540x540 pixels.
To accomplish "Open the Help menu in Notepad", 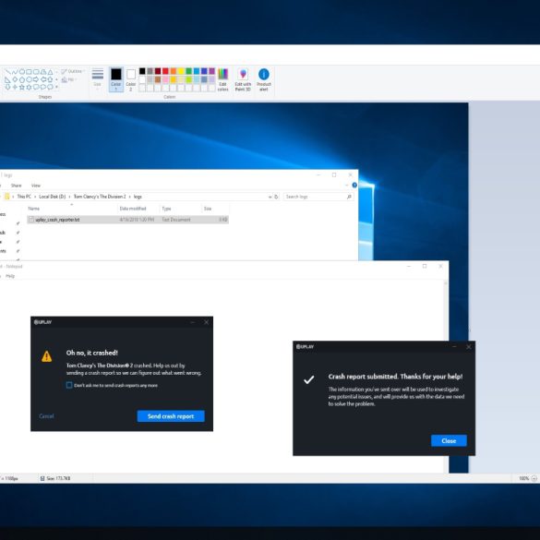I will (10, 276).
